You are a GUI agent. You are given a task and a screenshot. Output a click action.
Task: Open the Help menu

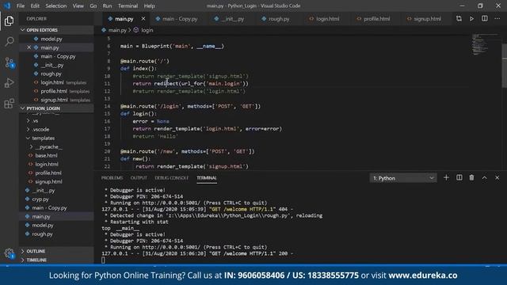coord(149,6)
